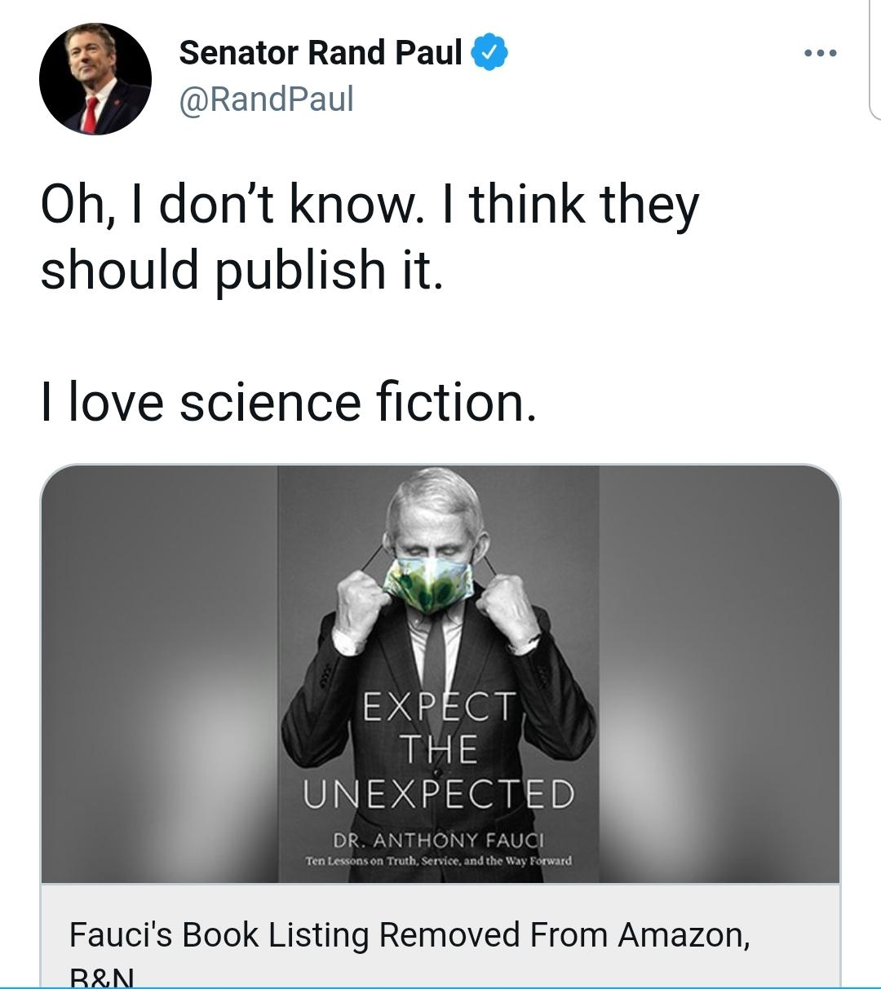Open the "Senator Rand Paul" display name
Screen dimensions: 881x989
click(x=320, y=53)
